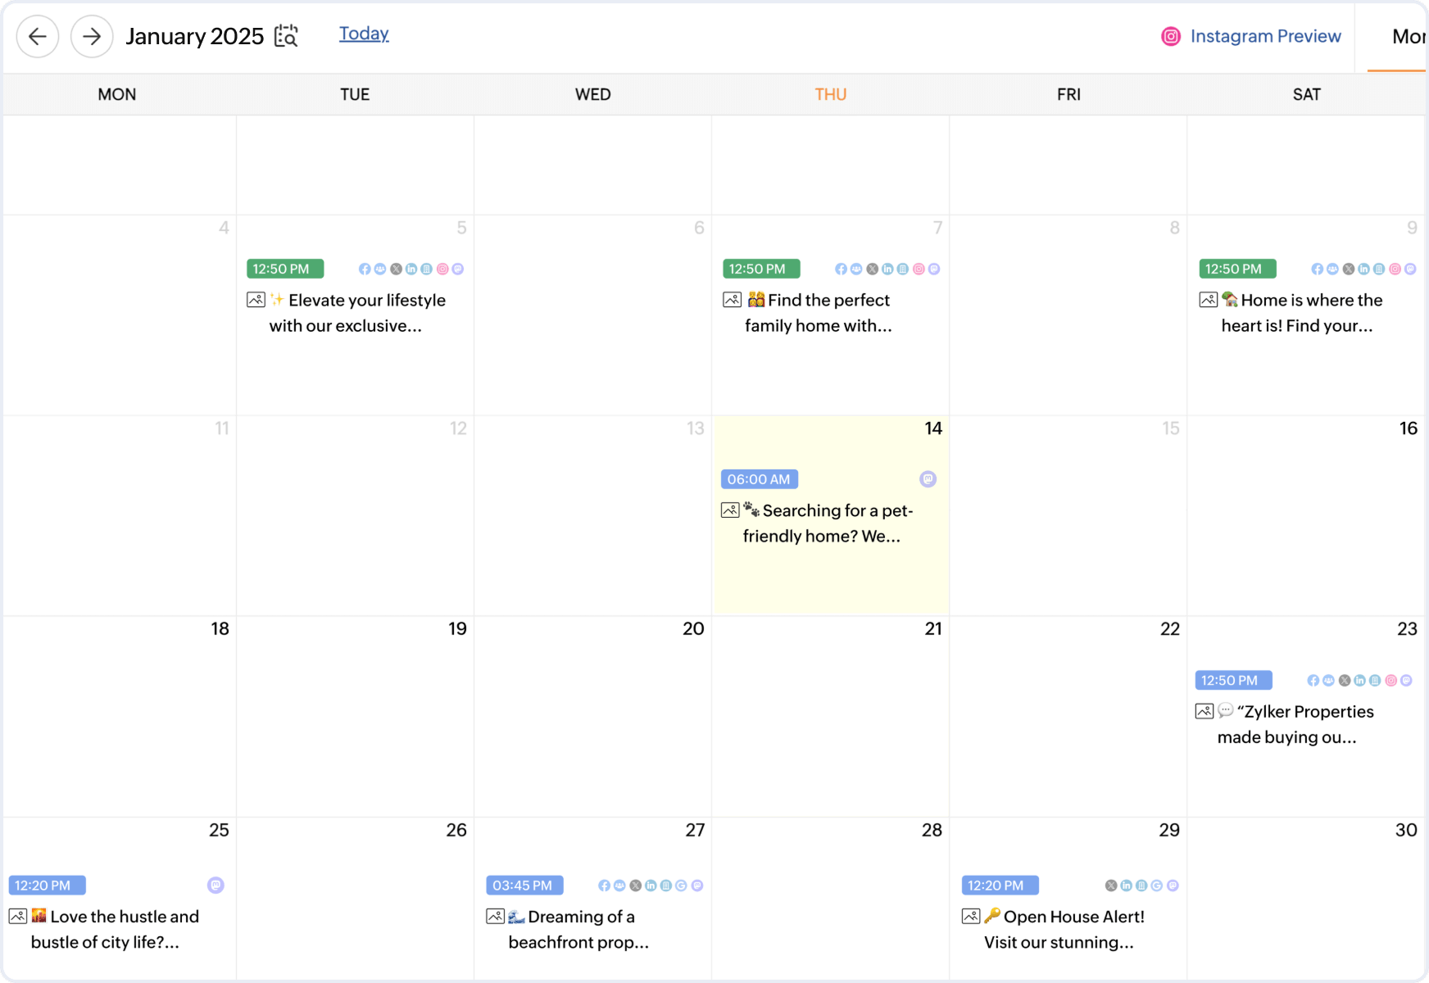
Task: Open the date search icon beside January 2025
Action: [x=286, y=36]
